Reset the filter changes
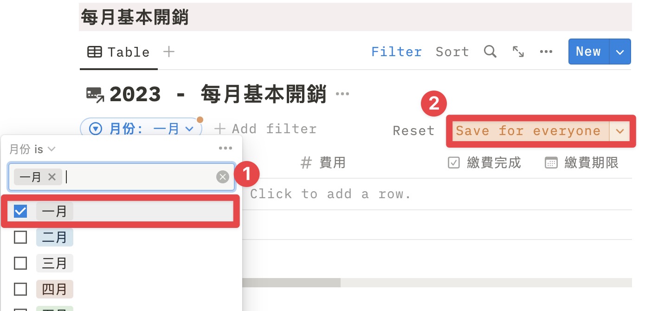Image resolution: width=658 pixels, height=311 pixels. click(x=413, y=131)
